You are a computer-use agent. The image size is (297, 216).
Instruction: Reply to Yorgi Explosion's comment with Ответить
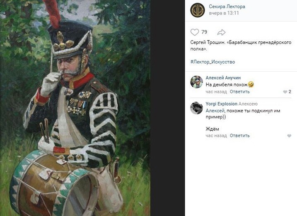[x=239, y=136]
